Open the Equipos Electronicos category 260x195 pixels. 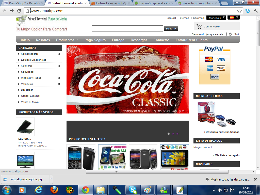pyautogui.click(x=34, y=60)
